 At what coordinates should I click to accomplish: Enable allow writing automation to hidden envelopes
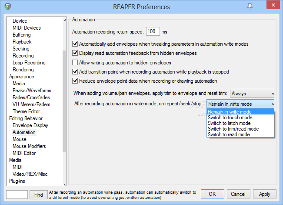pos(75,63)
